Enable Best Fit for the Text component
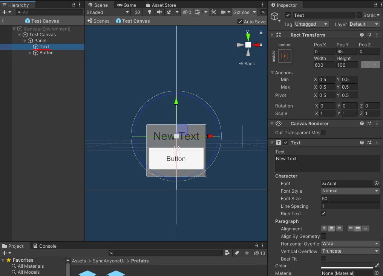The image size is (383, 276). (323, 259)
